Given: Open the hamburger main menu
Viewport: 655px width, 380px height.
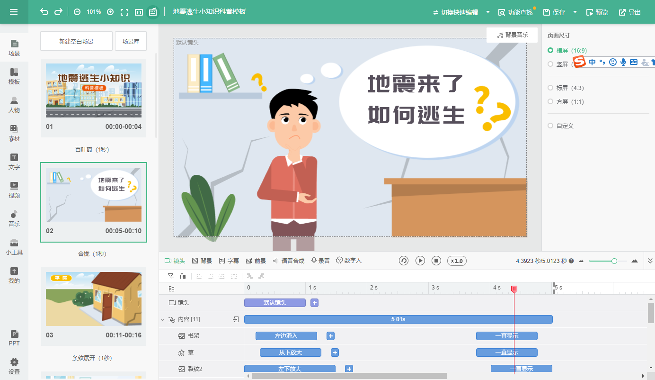Looking at the screenshot, I should [x=14, y=12].
